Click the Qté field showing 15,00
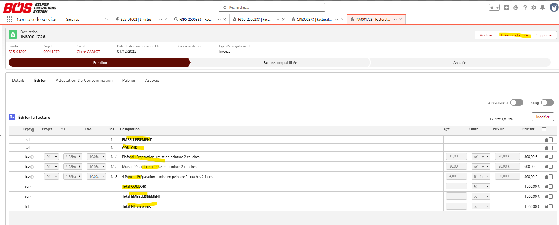Image resolution: width=559 pixels, height=225 pixels. [456, 156]
